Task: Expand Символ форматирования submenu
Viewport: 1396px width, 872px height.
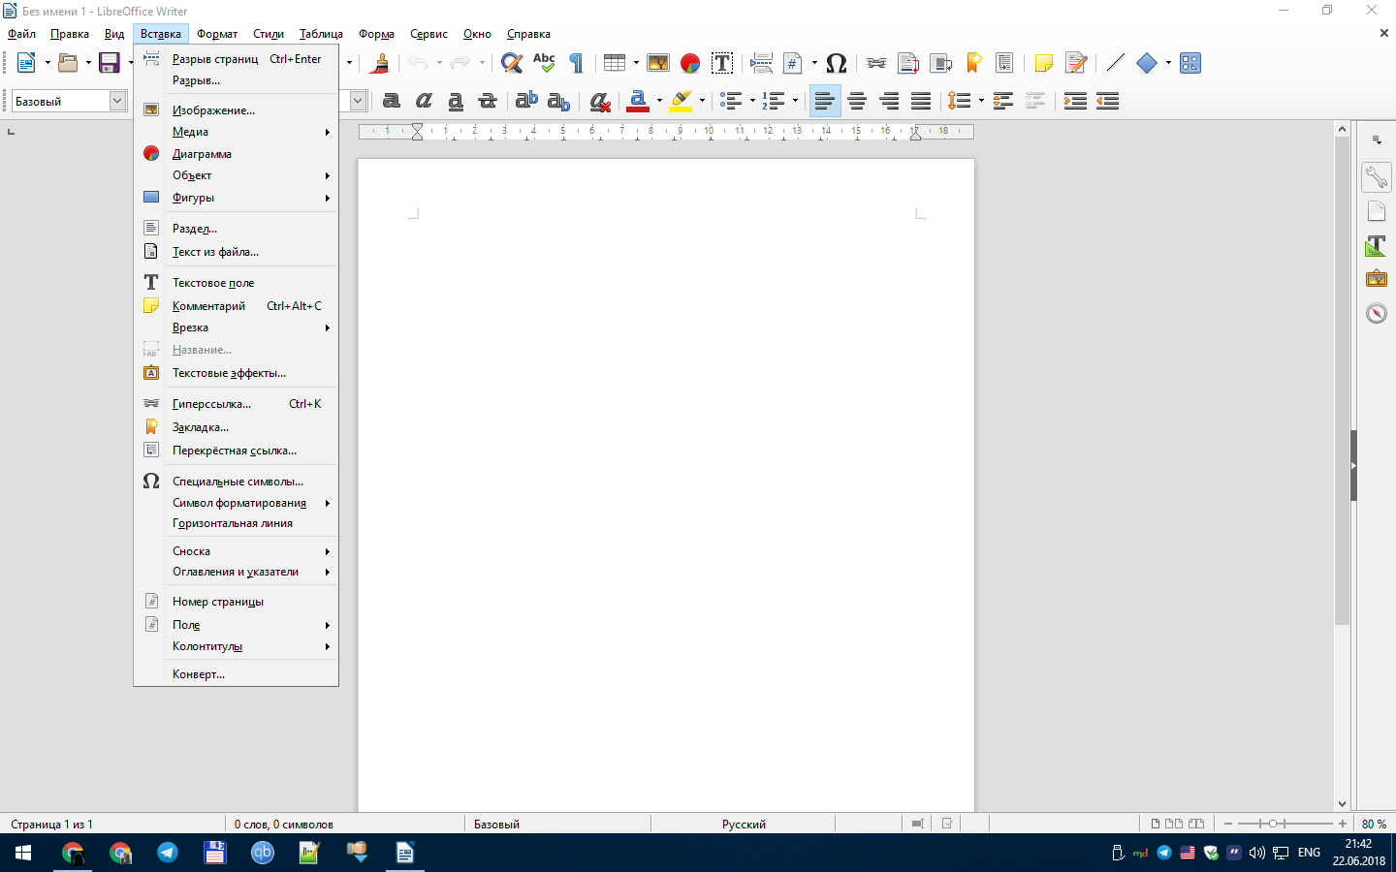Action: pyautogui.click(x=236, y=503)
